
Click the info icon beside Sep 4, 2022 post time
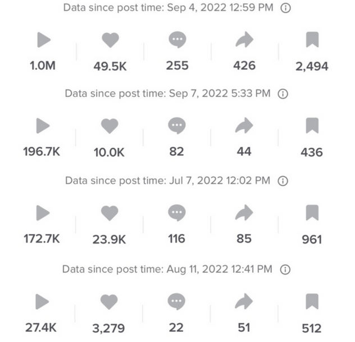pyautogui.click(x=285, y=8)
